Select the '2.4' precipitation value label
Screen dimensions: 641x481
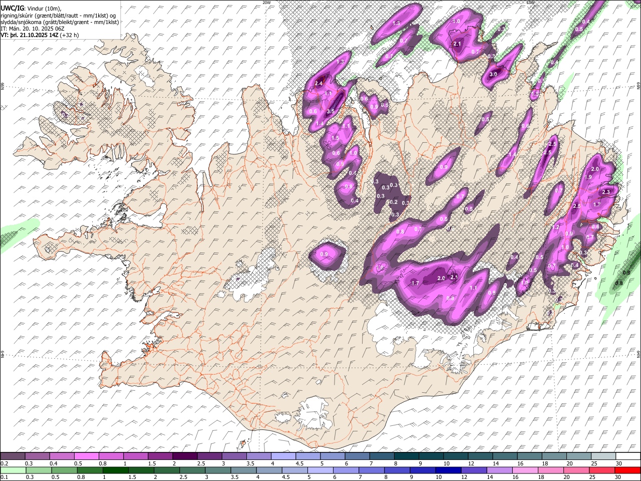coord(319,84)
